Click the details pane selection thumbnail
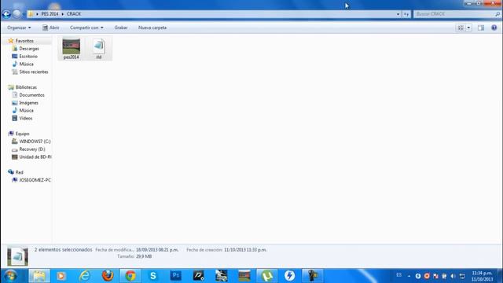Screen dimensions: 503x283 [17, 256]
